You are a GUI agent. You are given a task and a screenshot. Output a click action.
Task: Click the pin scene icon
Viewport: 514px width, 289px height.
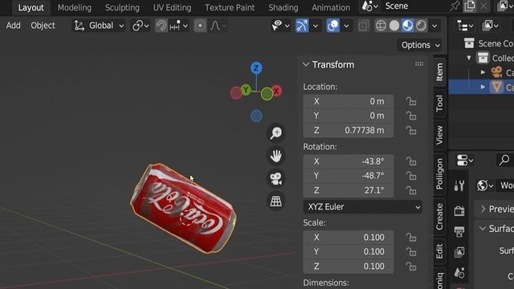(x=455, y=6)
